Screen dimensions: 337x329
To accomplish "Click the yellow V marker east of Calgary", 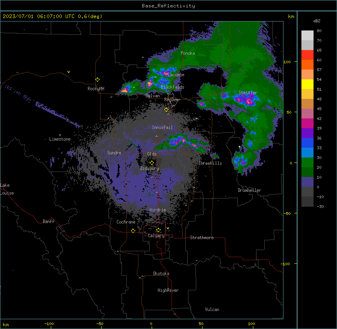I will (168, 228).
